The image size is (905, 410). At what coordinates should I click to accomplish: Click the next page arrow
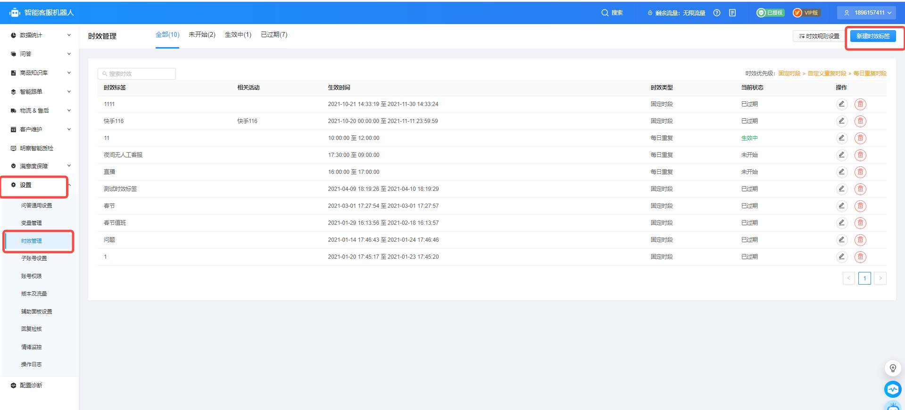point(880,278)
